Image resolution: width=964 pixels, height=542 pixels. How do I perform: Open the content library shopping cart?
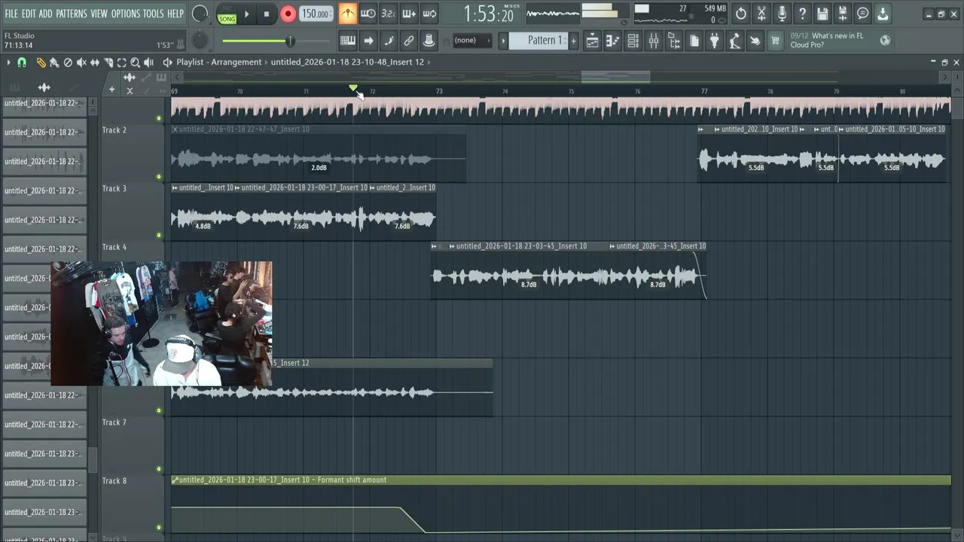775,41
